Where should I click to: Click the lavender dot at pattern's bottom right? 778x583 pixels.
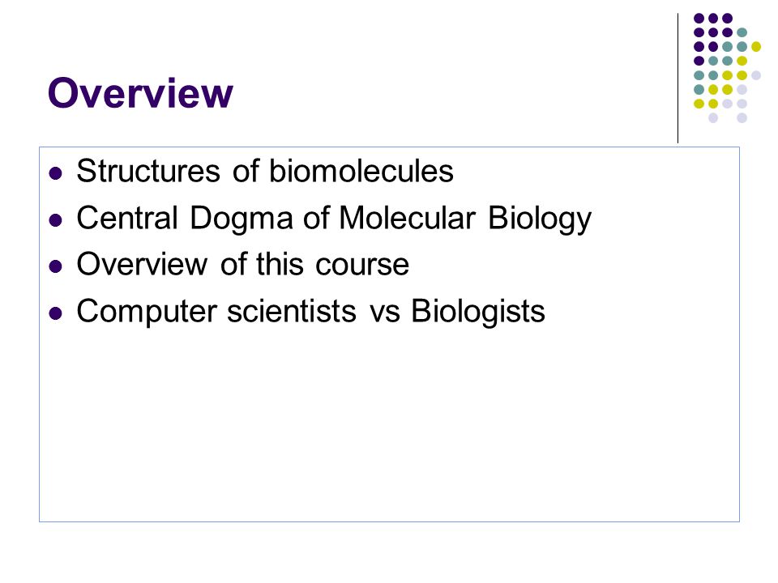coord(742,118)
